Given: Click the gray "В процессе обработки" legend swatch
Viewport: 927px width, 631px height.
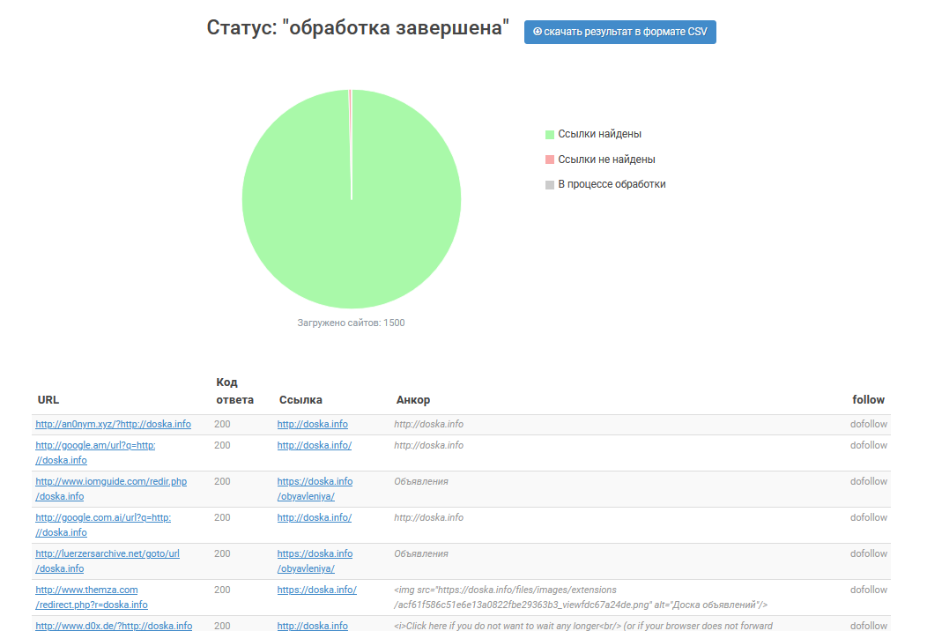Looking at the screenshot, I should point(549,184).
